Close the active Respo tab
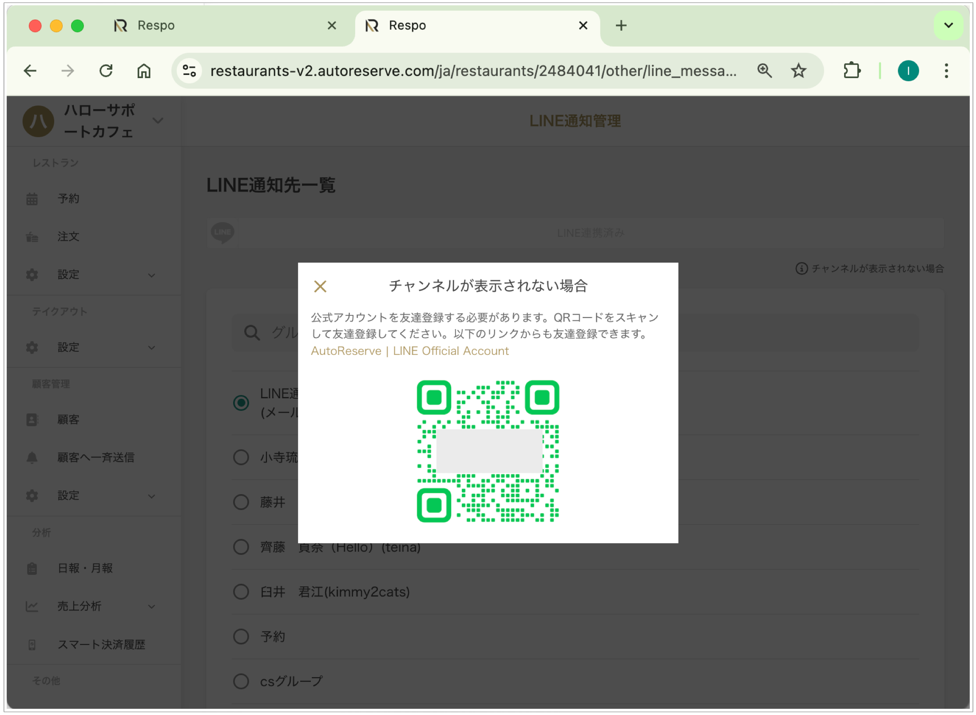Screen dimensions: 976x715 (583, 25)
